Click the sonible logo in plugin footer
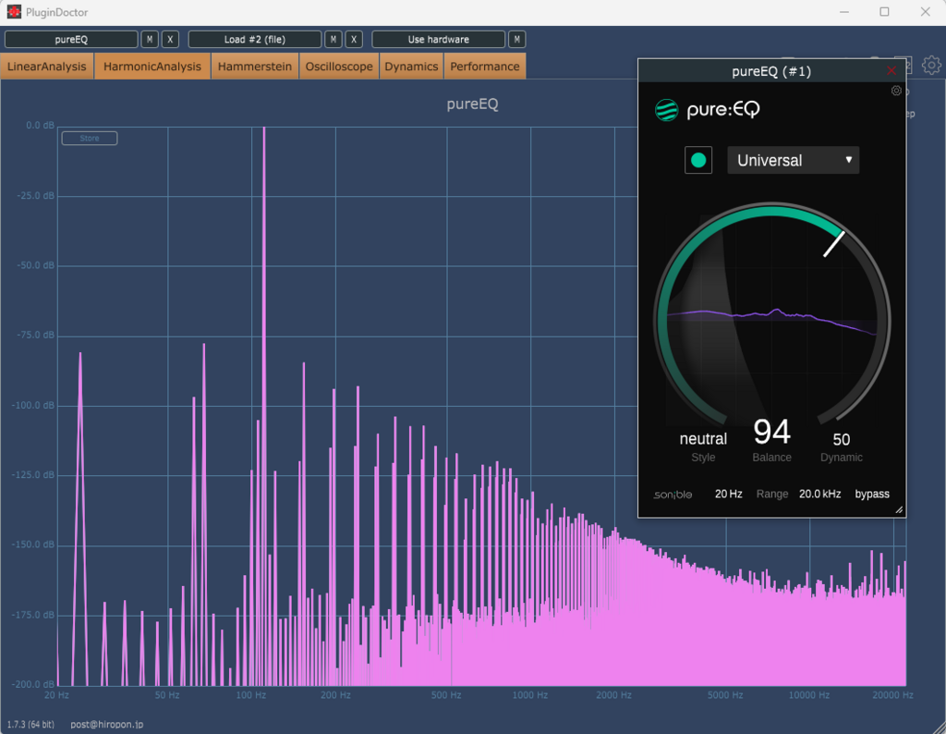Screen dimensions: 946x734 pos(673,495)
